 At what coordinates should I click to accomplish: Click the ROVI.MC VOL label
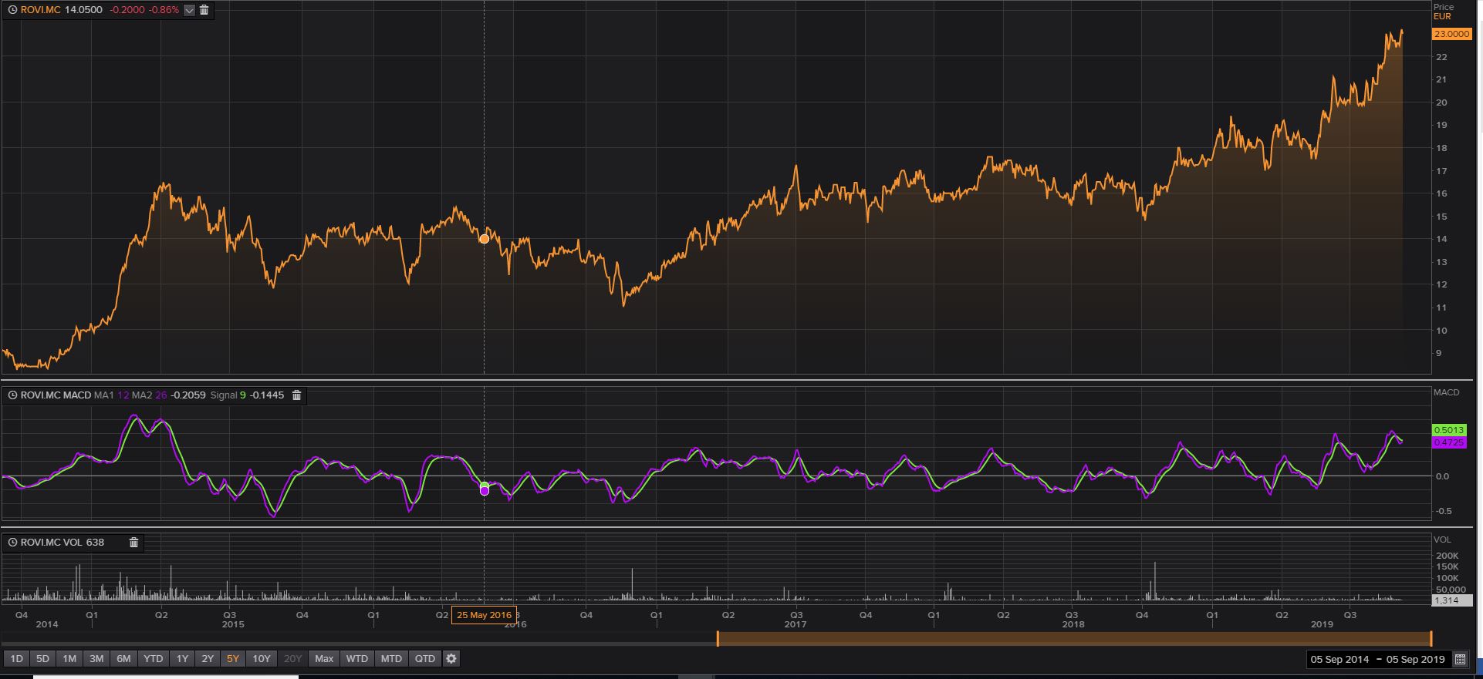51,543
